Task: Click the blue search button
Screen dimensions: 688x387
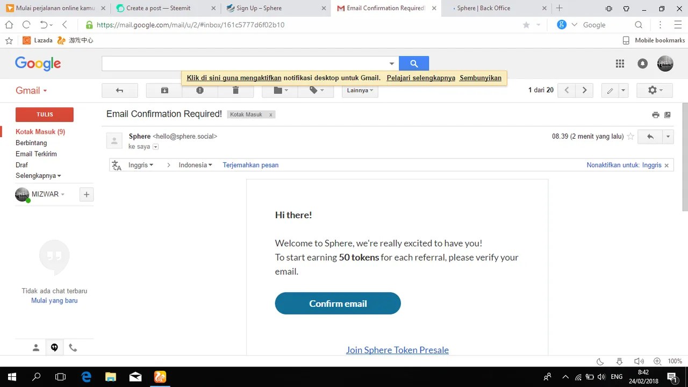Action: [414, 63]
